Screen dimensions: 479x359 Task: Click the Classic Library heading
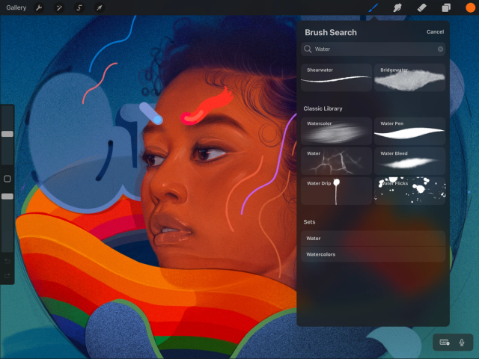pyautogui.click(x=323, y=108)
